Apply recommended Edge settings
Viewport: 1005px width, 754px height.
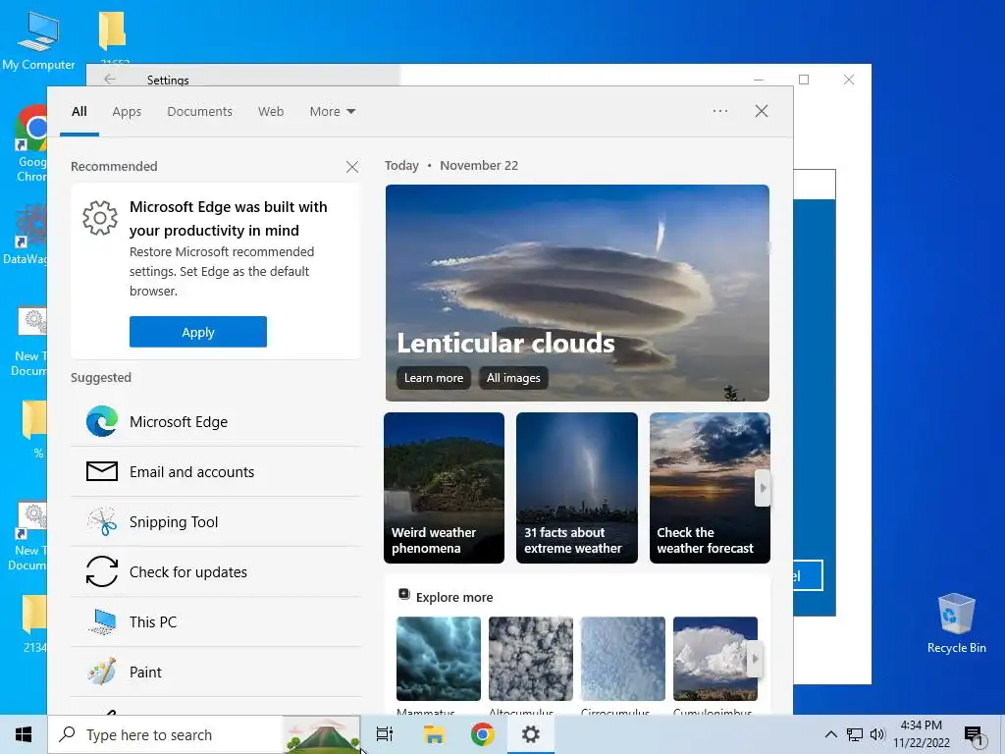tap(198, 332)
